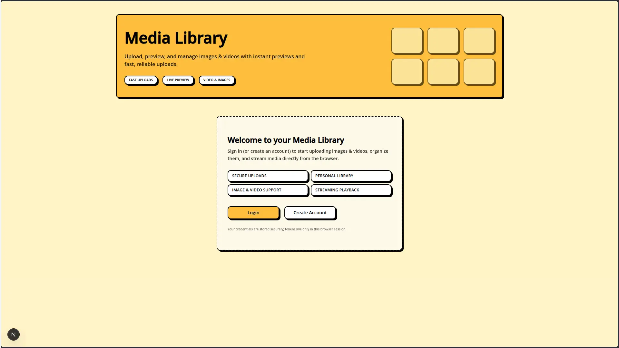Select the top-middle tile in the header grid

click(x=443, y=41)
